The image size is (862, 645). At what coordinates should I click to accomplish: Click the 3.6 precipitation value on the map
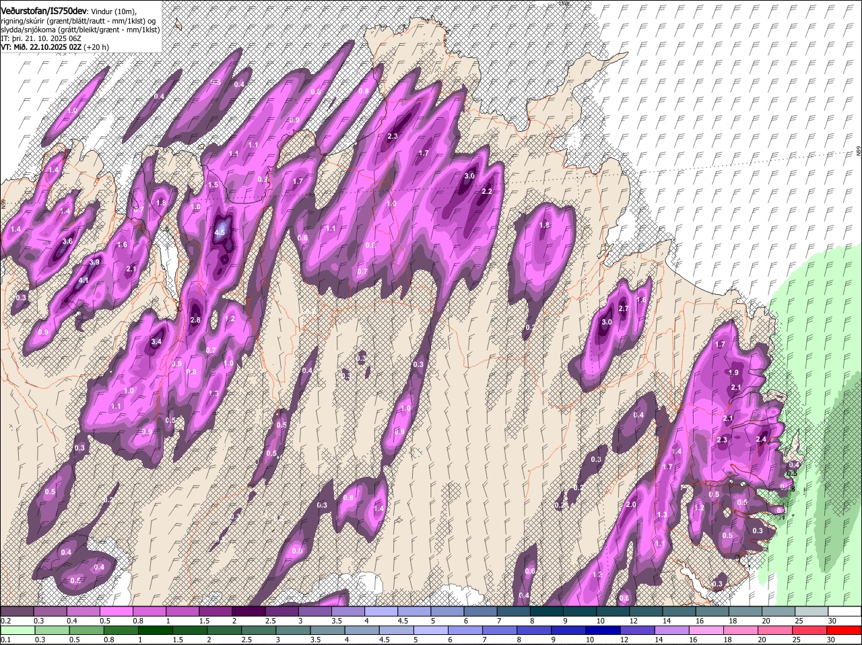(67, 241)
